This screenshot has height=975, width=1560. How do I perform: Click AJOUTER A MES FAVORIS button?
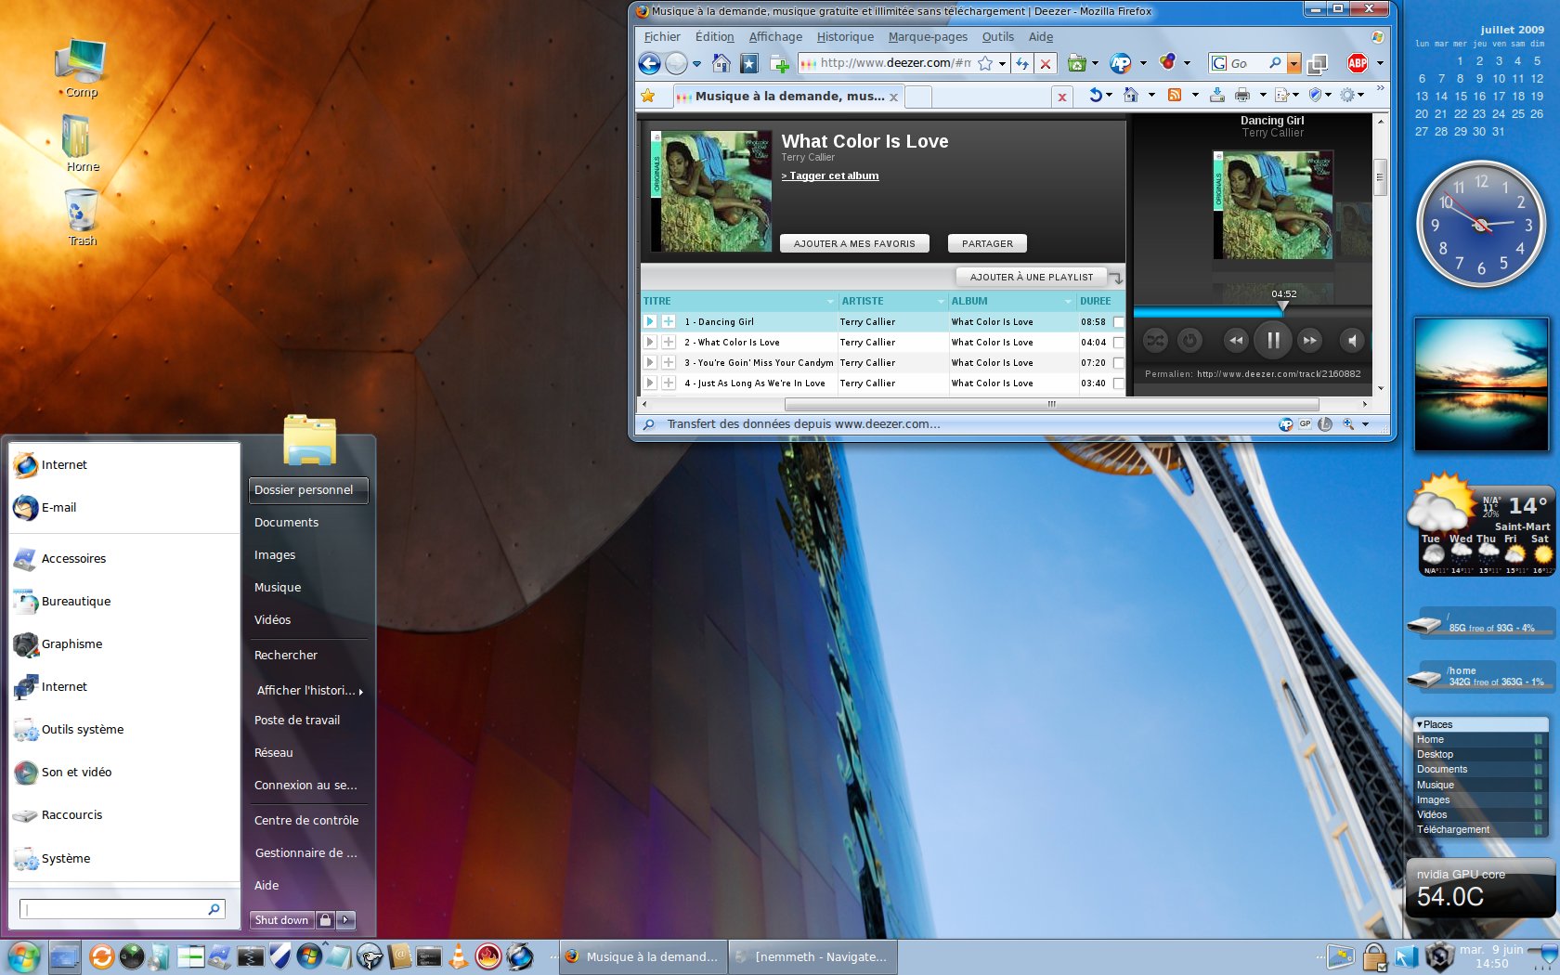(854, 243)
